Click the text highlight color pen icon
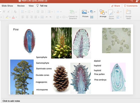 pos(7,17)
